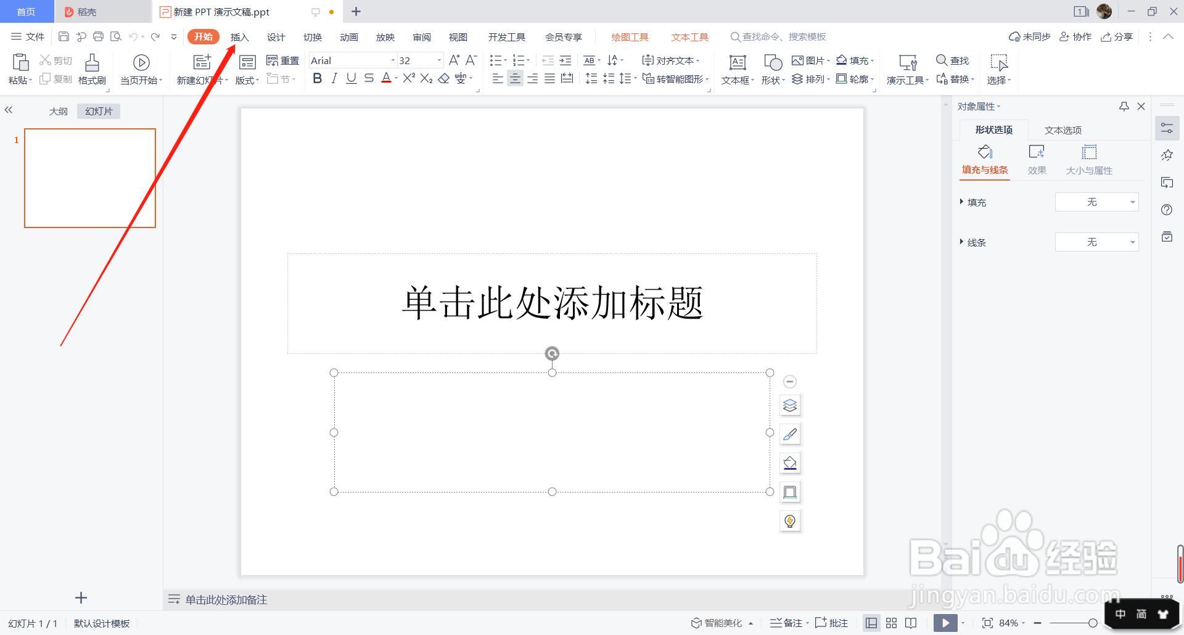This screenshot has width=1184, height=635.
Task: Switch to Normal view in status bar
Action: [x=871, y=623]
